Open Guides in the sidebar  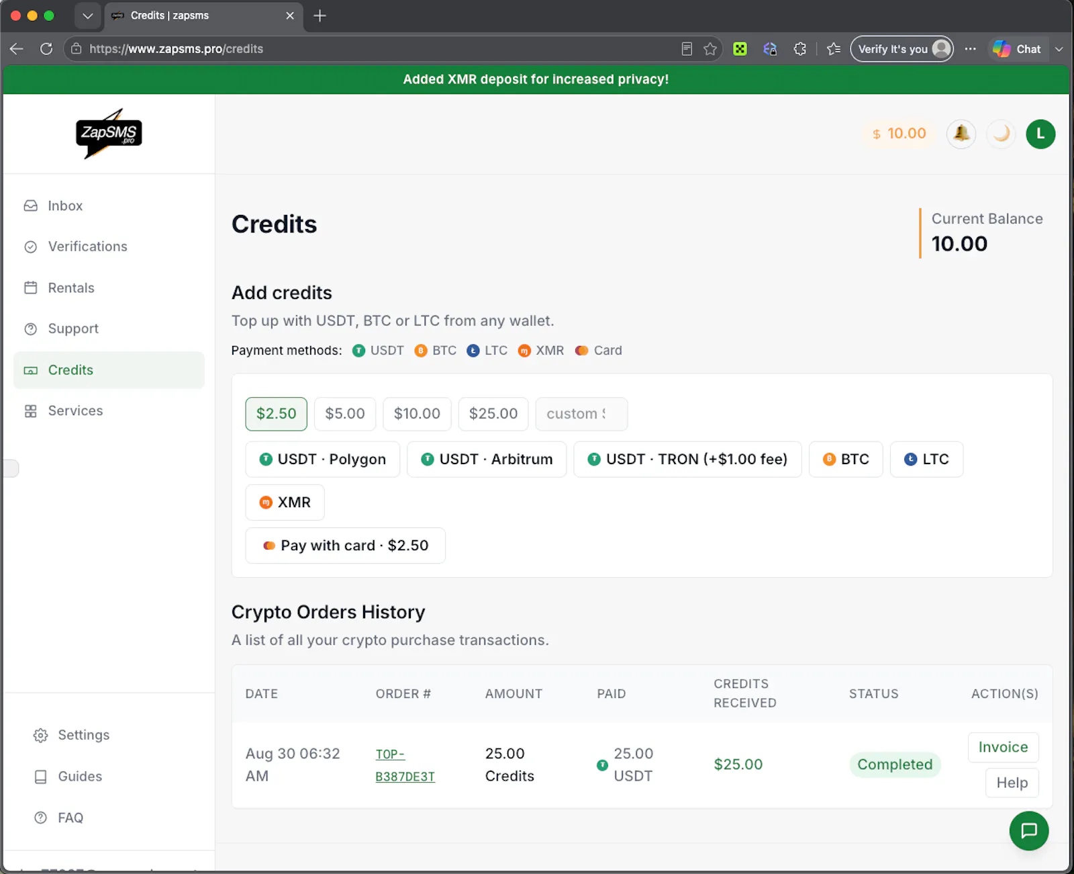click(x=109, y=776)
